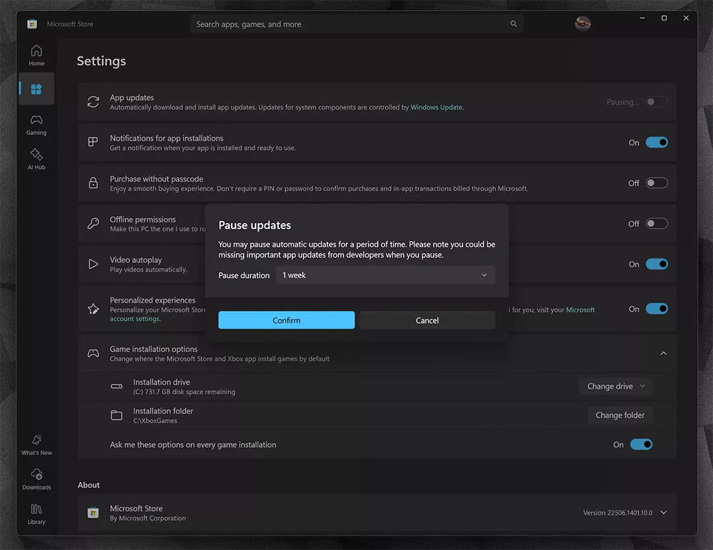Switch to the Apps section in sidebar
Image resolution: width=713 pixels, height=550 pixels.
pyautogui.click(x=36, y=88)
